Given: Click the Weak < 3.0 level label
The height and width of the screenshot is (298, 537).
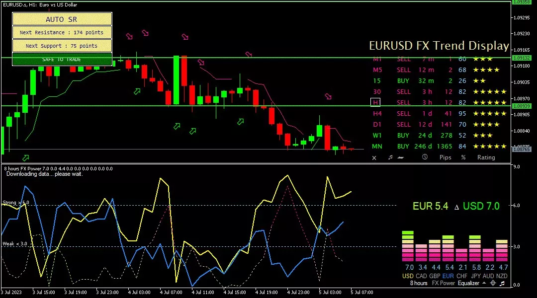Looking at the screenshot, I should pyautogui.click(x=15, y=244).
